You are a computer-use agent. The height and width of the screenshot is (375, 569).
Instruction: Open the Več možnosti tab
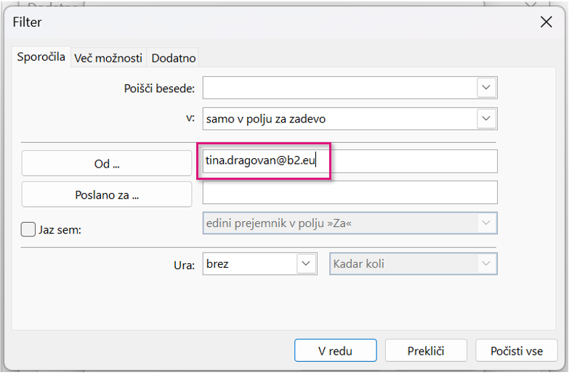tap(108, 58)
